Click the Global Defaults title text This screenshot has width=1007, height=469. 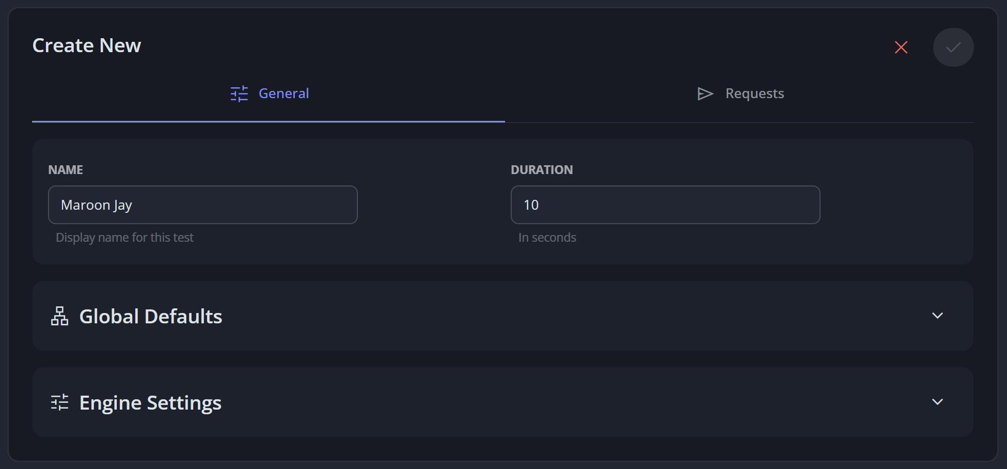[x=151, y=316]
